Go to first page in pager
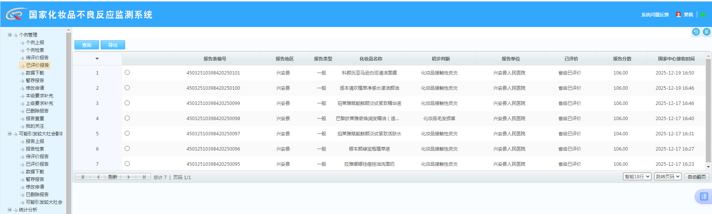 click(x=82, y=177)
